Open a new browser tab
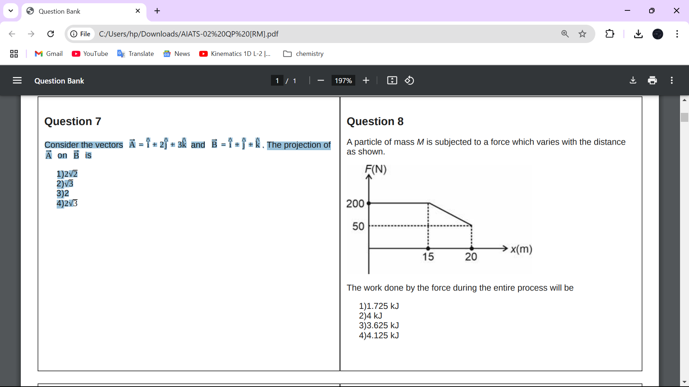 coord(157,11)
